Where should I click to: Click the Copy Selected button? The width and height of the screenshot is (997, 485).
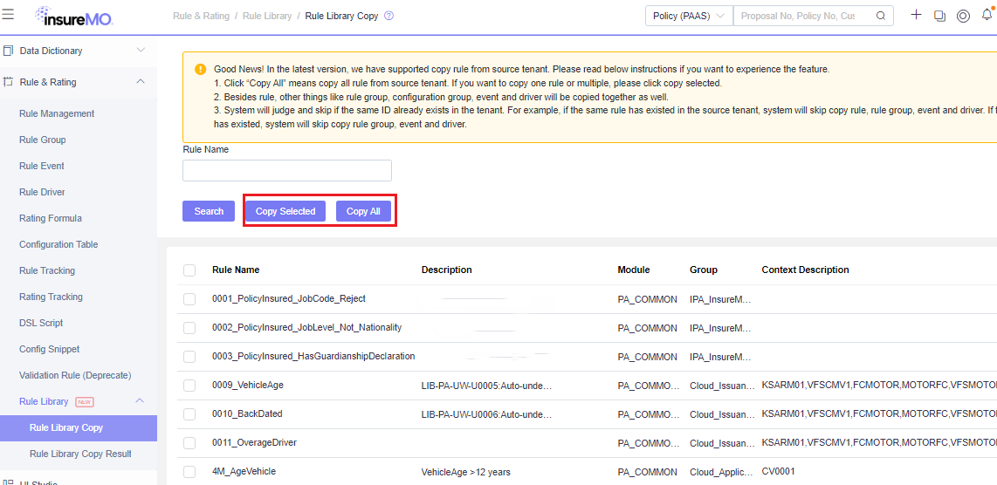[x=285, y=211]
